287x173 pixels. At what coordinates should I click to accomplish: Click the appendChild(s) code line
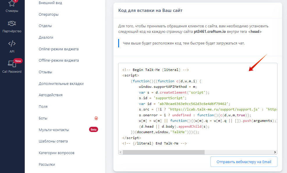[x=174, y=126]
